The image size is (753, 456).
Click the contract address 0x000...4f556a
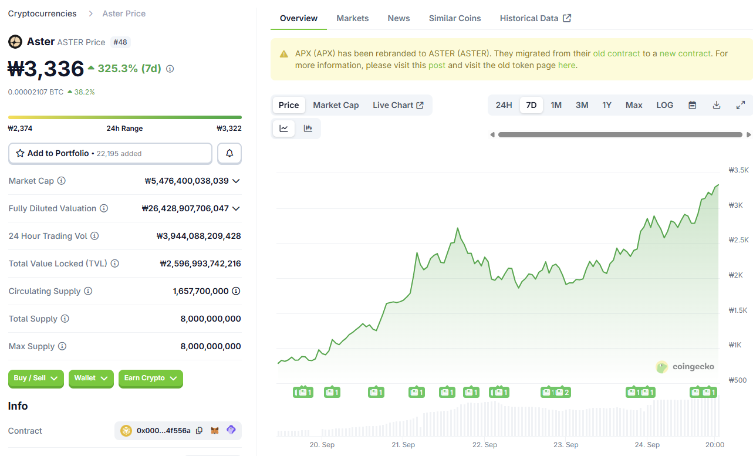click(164, 431)
